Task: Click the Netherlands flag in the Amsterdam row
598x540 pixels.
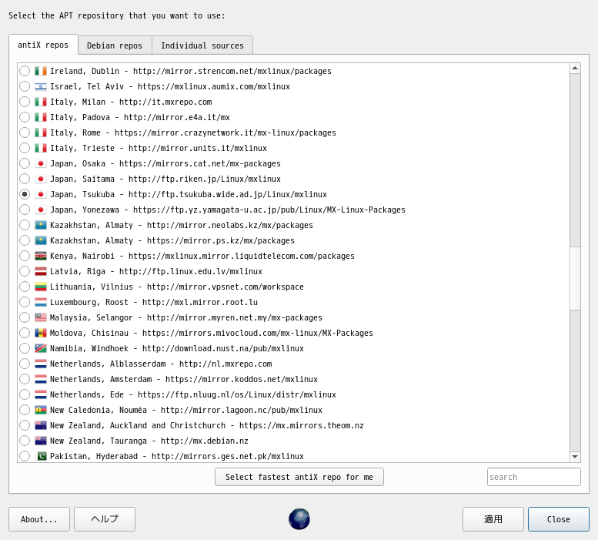Action: point(41,379)
